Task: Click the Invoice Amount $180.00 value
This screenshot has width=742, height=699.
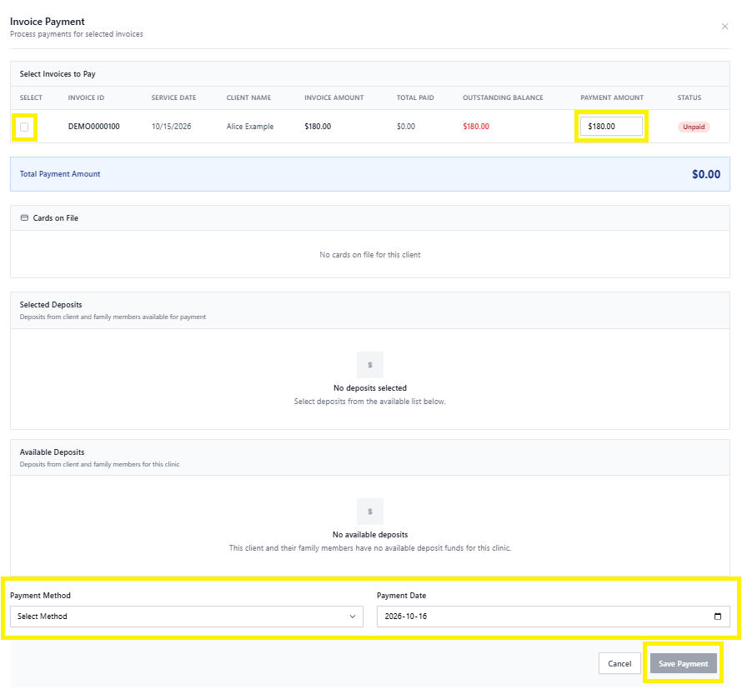Action: point(318,127)
